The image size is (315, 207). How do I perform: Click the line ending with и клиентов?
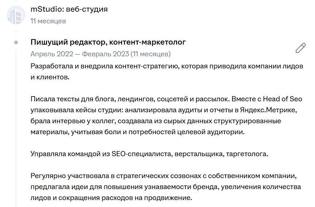click(50, 77)
